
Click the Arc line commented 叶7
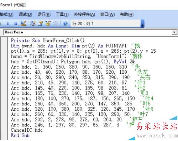tap(70, 114)
